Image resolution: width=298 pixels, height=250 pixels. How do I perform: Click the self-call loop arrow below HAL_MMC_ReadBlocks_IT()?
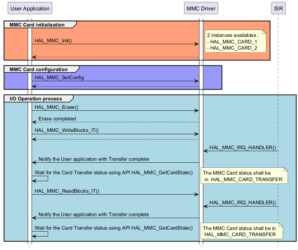point(42,234)
